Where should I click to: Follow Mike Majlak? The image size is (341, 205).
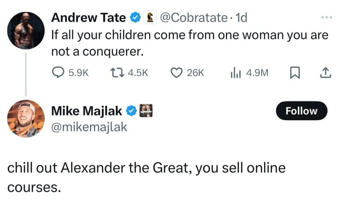pos(301,111)
